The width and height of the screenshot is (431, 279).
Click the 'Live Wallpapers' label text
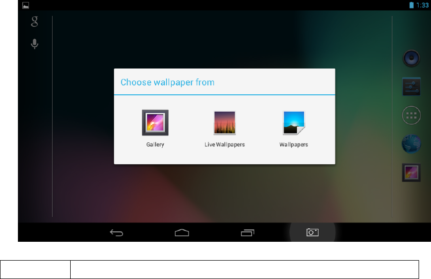224,144
